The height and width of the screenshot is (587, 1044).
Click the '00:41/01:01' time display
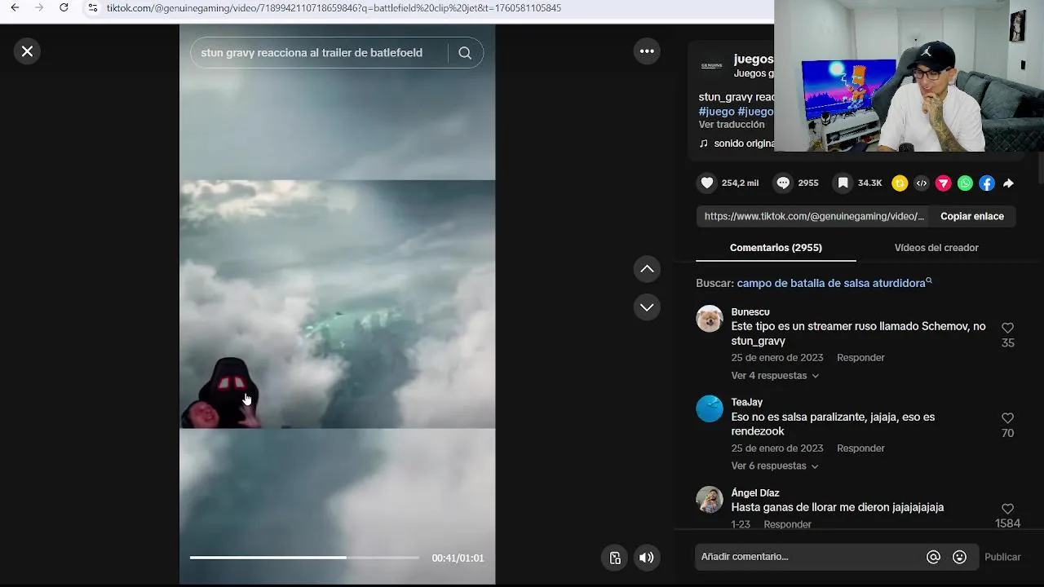pos(458,558)
